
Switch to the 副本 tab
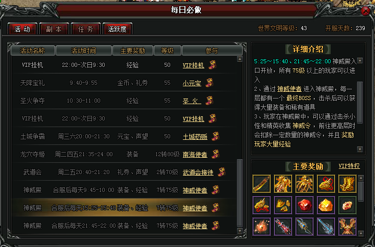54,29
